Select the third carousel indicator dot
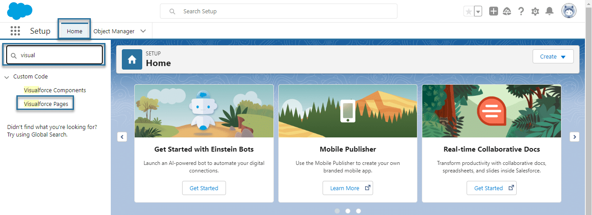Image resolution: width=592 pixels, height=215 pixels. coord(358,211)
